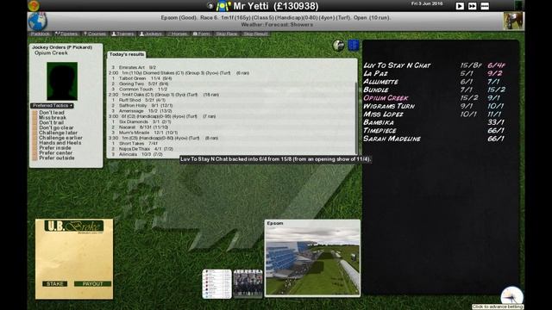Click the STAKE button on betting slip
This screenshot has width=552, height=310.
coord(55,283)
